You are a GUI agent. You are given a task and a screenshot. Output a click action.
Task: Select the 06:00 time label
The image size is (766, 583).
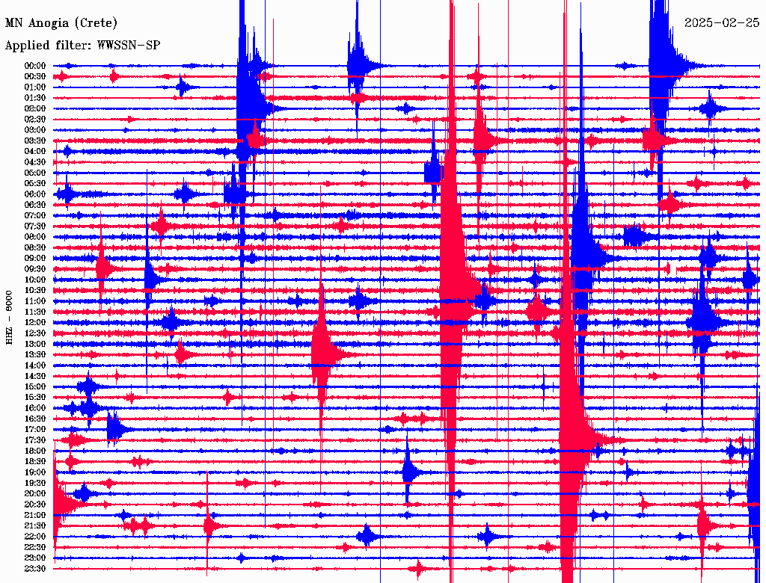point(34,194)
